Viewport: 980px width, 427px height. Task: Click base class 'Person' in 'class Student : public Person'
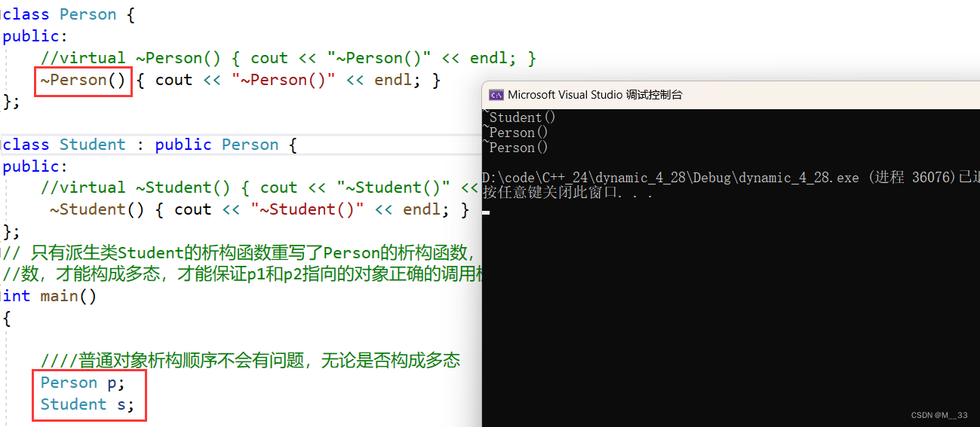pyautogui.click(x=250, y=145)
